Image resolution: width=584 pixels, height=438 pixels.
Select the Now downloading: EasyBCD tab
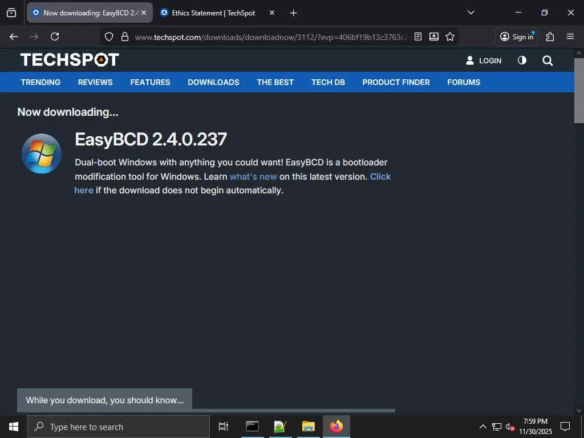click(90, 13)
